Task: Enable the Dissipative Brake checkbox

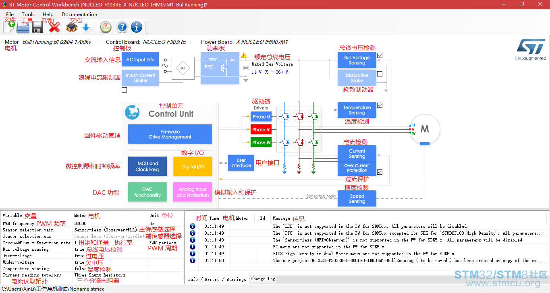Action: coord(380,74)
